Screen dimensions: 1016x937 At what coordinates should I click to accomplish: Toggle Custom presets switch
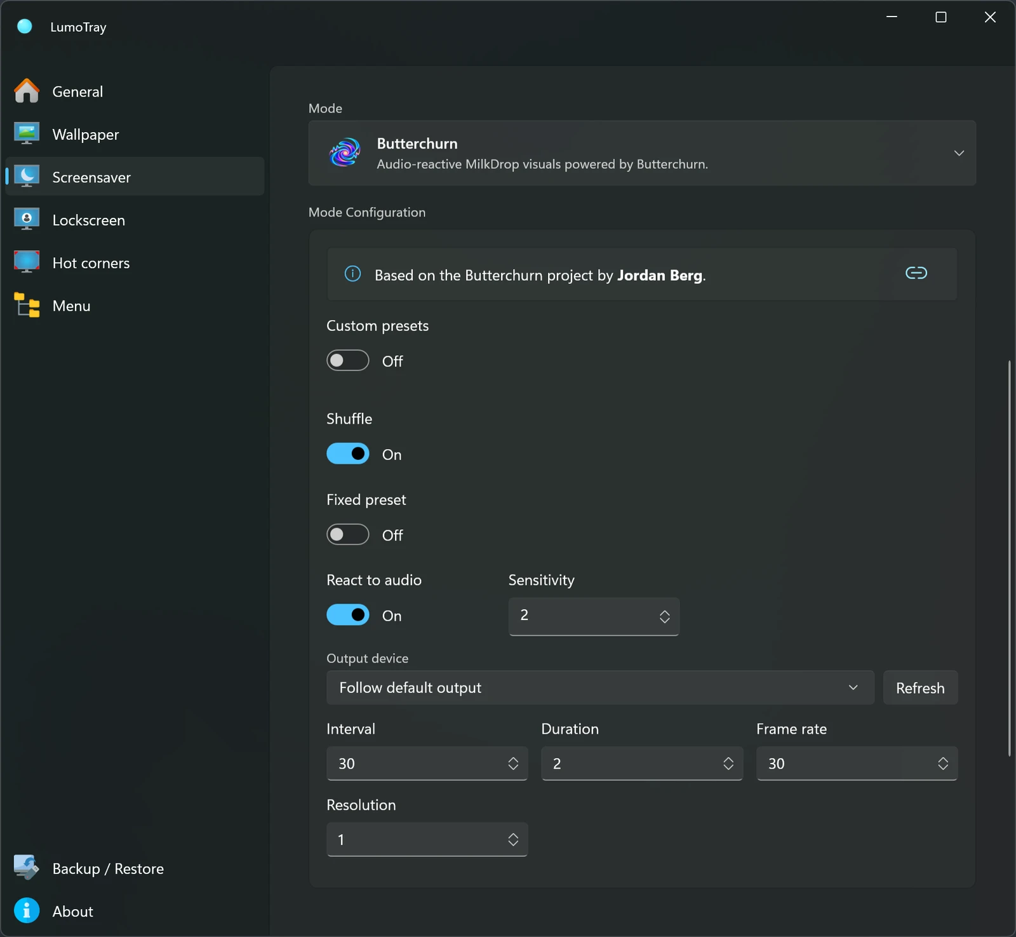pos(348,360)
